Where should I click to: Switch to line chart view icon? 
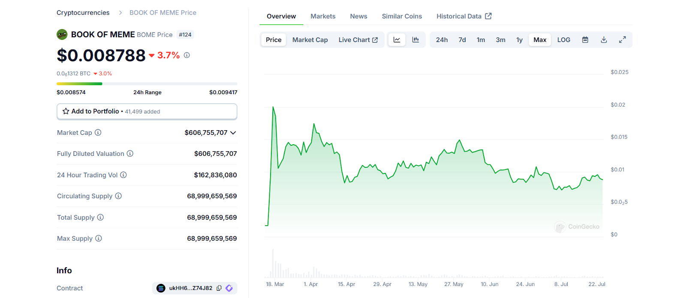pyautogui.click(x=397, y=40)
